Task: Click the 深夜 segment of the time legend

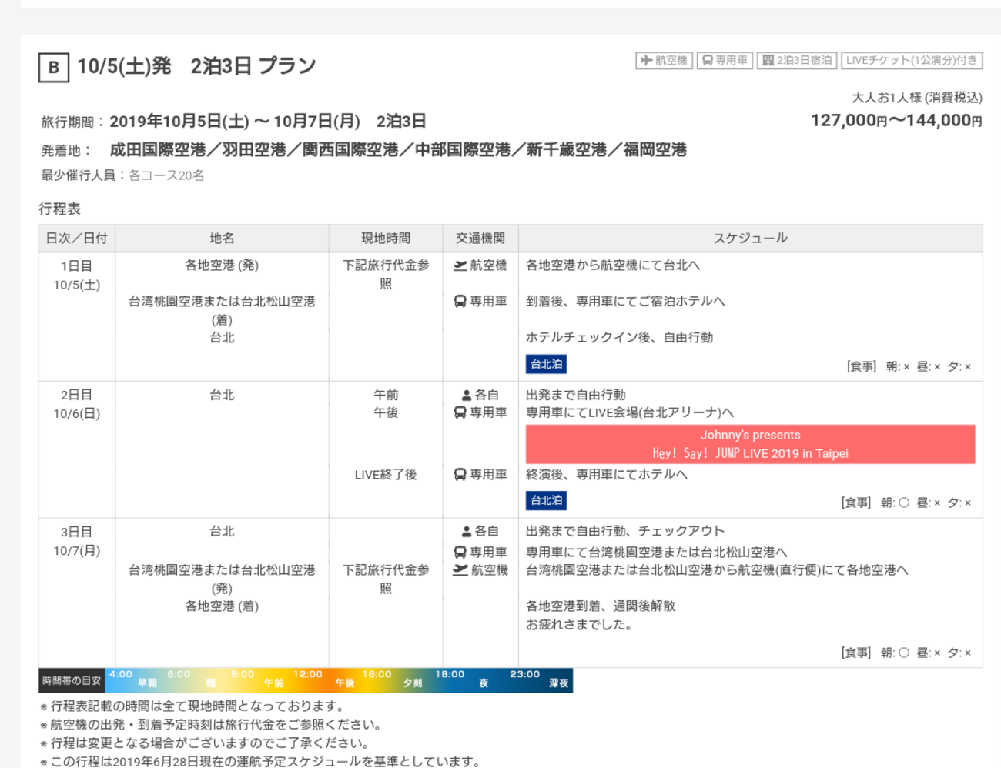Action: [559, 683]
